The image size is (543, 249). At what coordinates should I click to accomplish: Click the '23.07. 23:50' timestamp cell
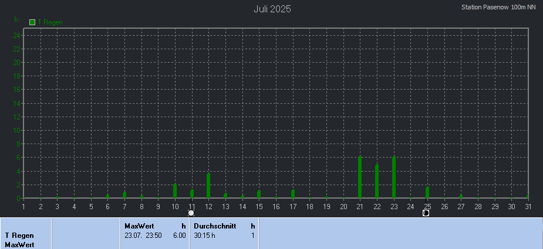[143, 236]
